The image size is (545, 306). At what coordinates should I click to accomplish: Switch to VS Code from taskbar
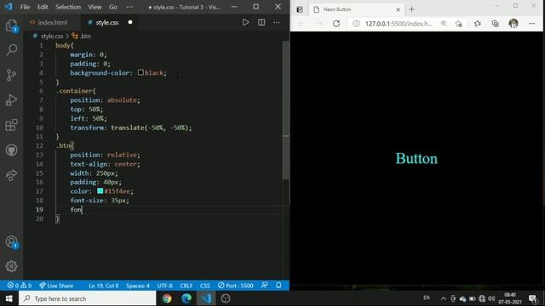(206, 298)
